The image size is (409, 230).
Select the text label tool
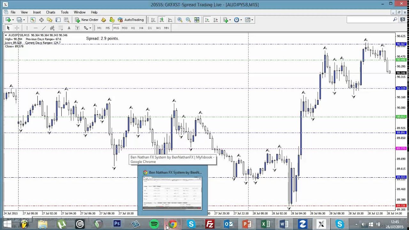tap(77, 28)
